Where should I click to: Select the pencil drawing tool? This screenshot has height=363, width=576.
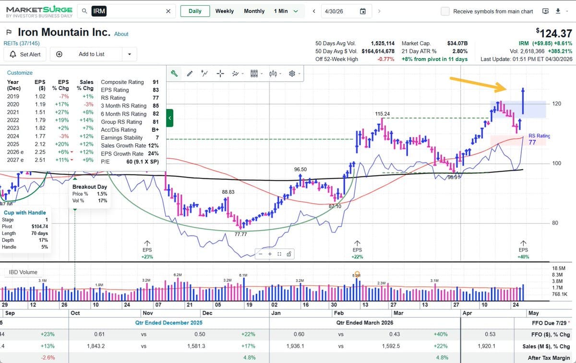coord(190,73)
